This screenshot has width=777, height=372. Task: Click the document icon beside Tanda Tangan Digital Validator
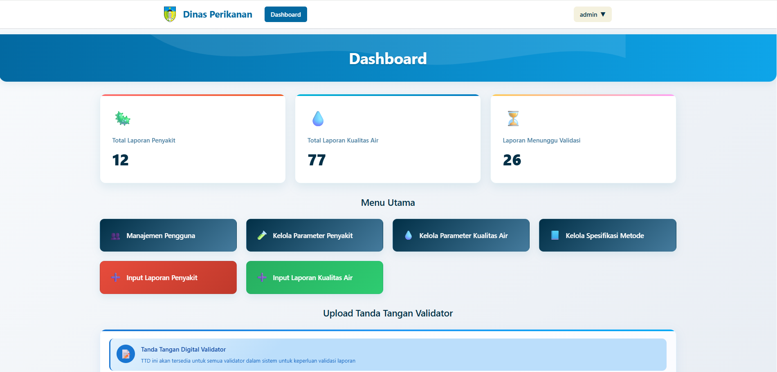tap(126, 354)
